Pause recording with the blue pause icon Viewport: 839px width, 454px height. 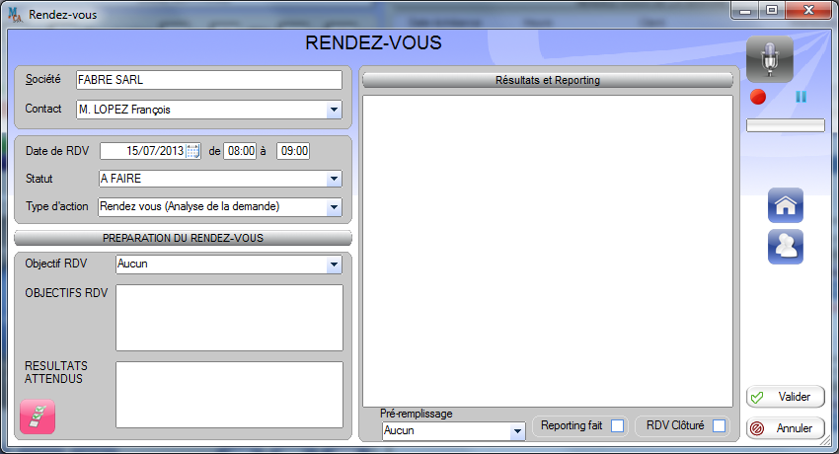pos(801,97)
